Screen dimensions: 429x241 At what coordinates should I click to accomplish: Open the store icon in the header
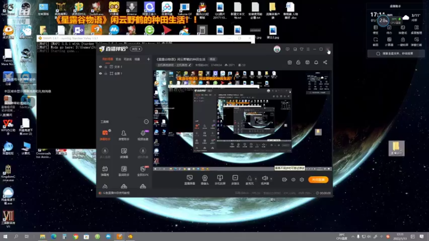(307, 62)
